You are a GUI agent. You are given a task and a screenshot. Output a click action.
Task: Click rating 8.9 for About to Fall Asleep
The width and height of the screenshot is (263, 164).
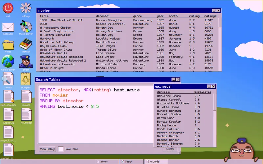[192, 42]
